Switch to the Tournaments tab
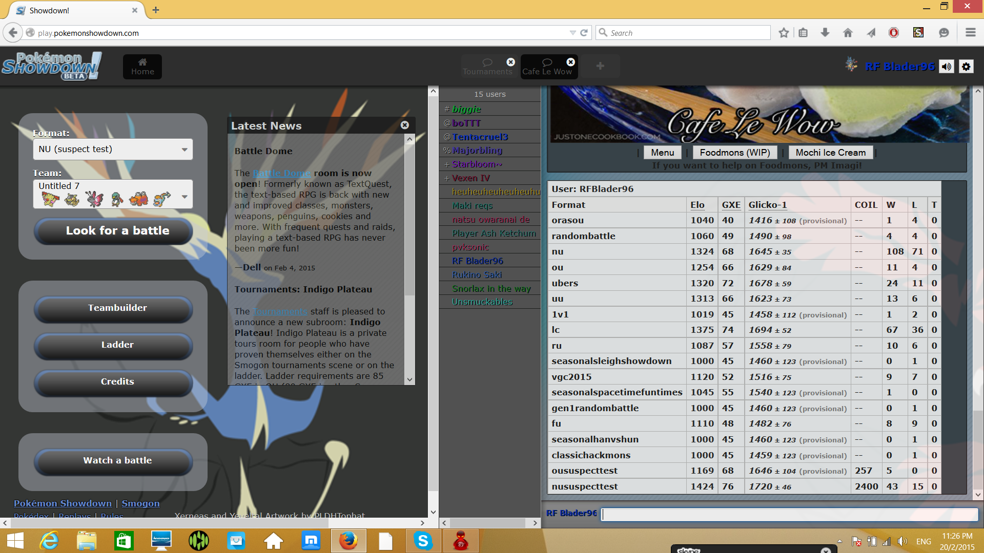The width and height of the screenshot is (984, 553). [x=487, y=67]
